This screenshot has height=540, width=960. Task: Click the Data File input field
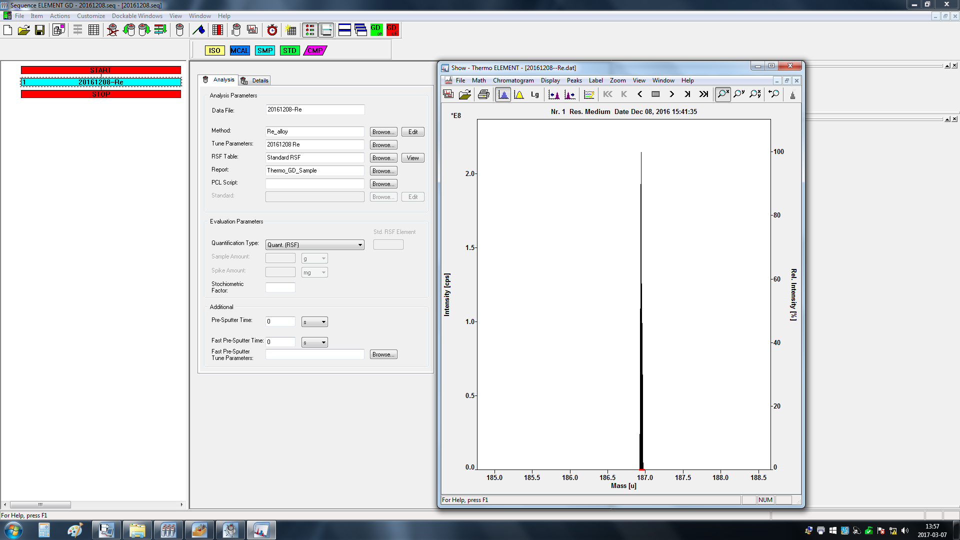tap(314, 109)
